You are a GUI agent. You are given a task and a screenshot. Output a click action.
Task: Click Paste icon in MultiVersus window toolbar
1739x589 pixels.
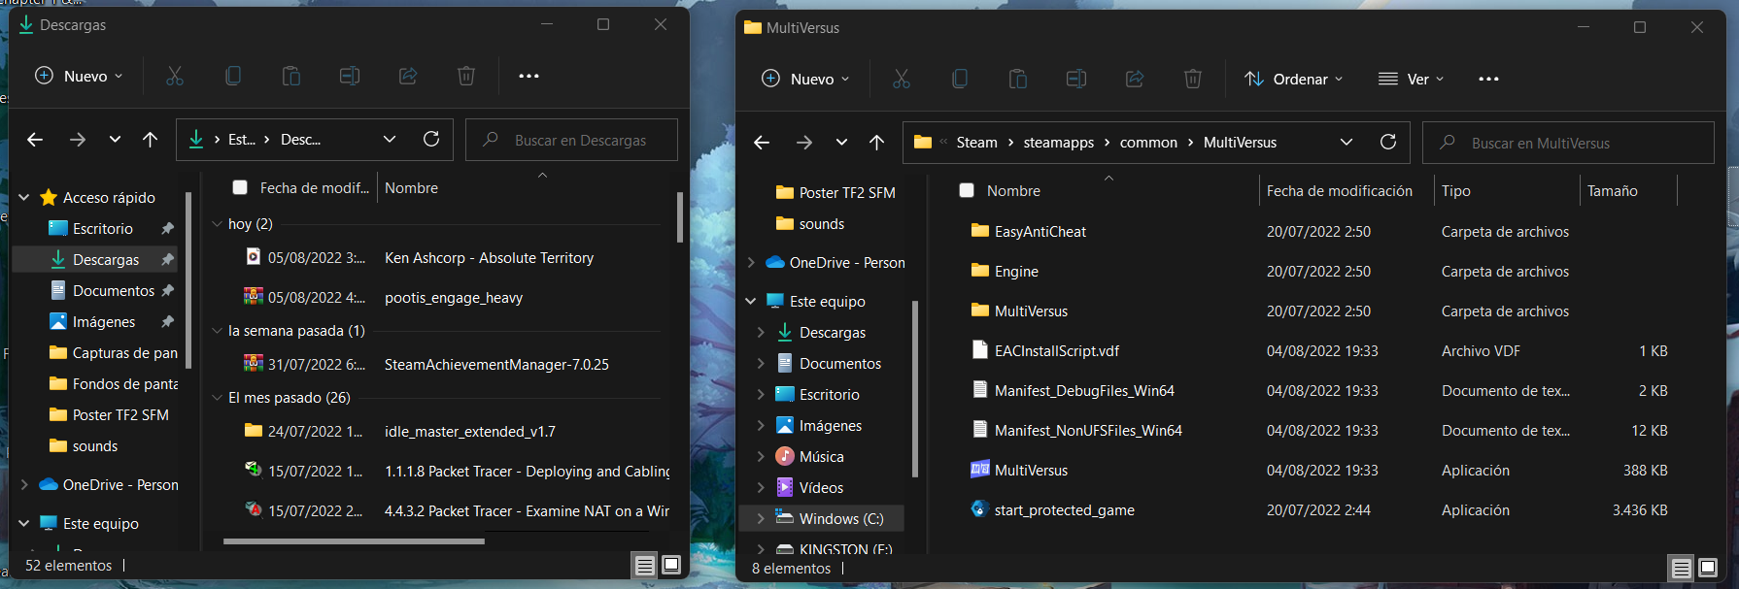tap(1018, 79)
